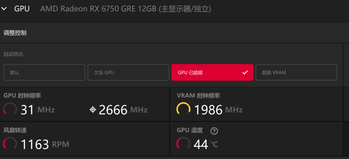349x159 pixels.
Task: Select the 默认 auto-tuning option
Action: click(44, 72)
